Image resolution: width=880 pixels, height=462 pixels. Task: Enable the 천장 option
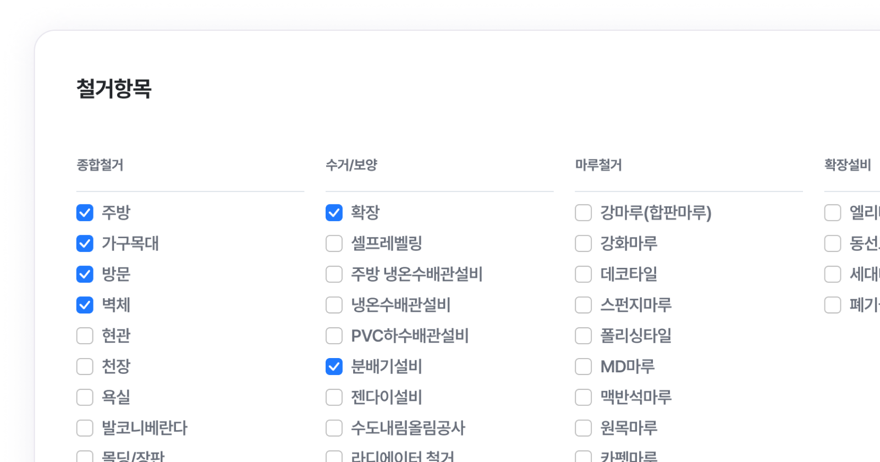coord(85,367)
